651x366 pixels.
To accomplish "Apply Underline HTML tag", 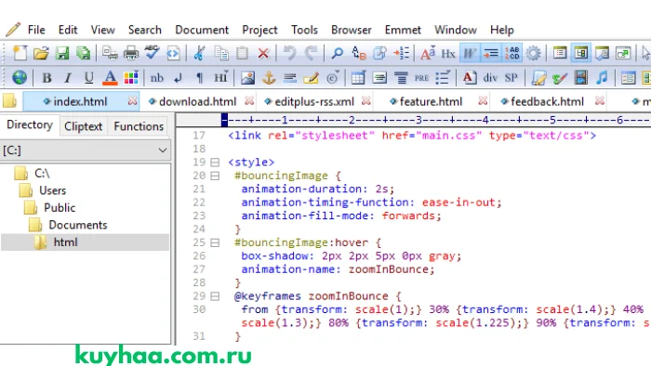I will point(88,77).
